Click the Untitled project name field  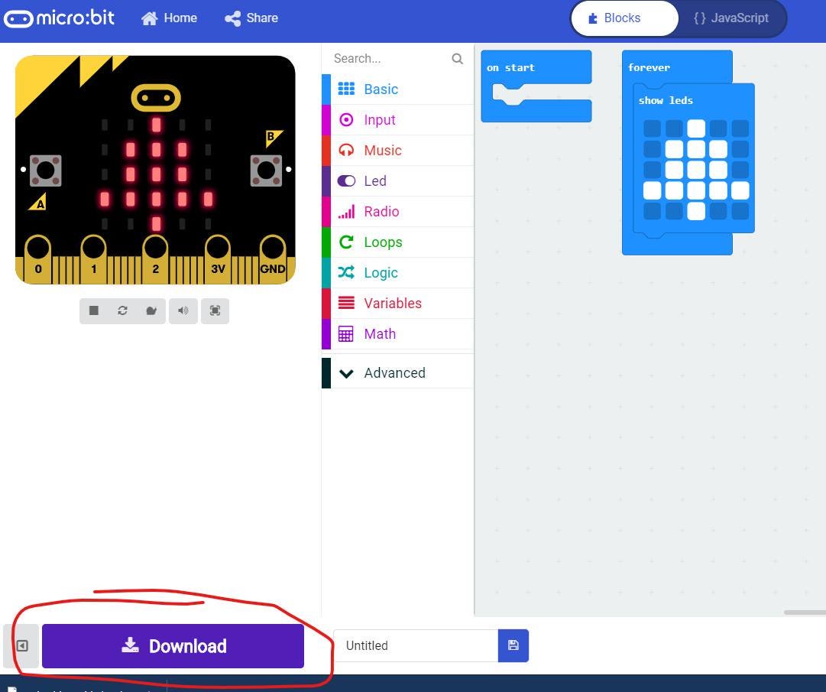click(415, 646)
